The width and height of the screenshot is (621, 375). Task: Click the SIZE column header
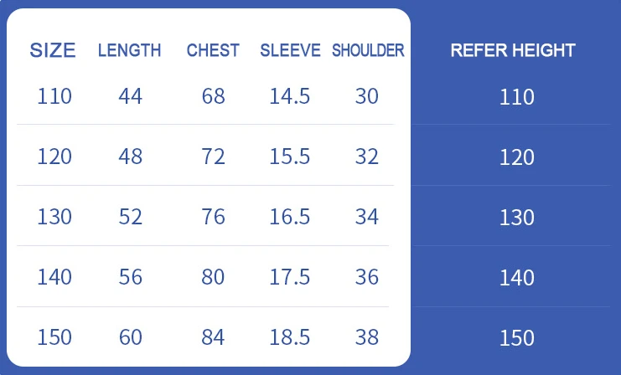(53, 50)
